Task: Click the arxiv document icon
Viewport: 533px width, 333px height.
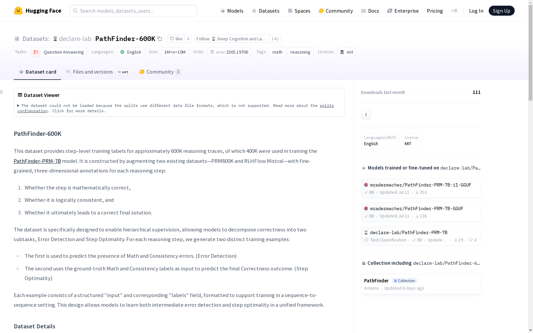Action: coord(212,52)
